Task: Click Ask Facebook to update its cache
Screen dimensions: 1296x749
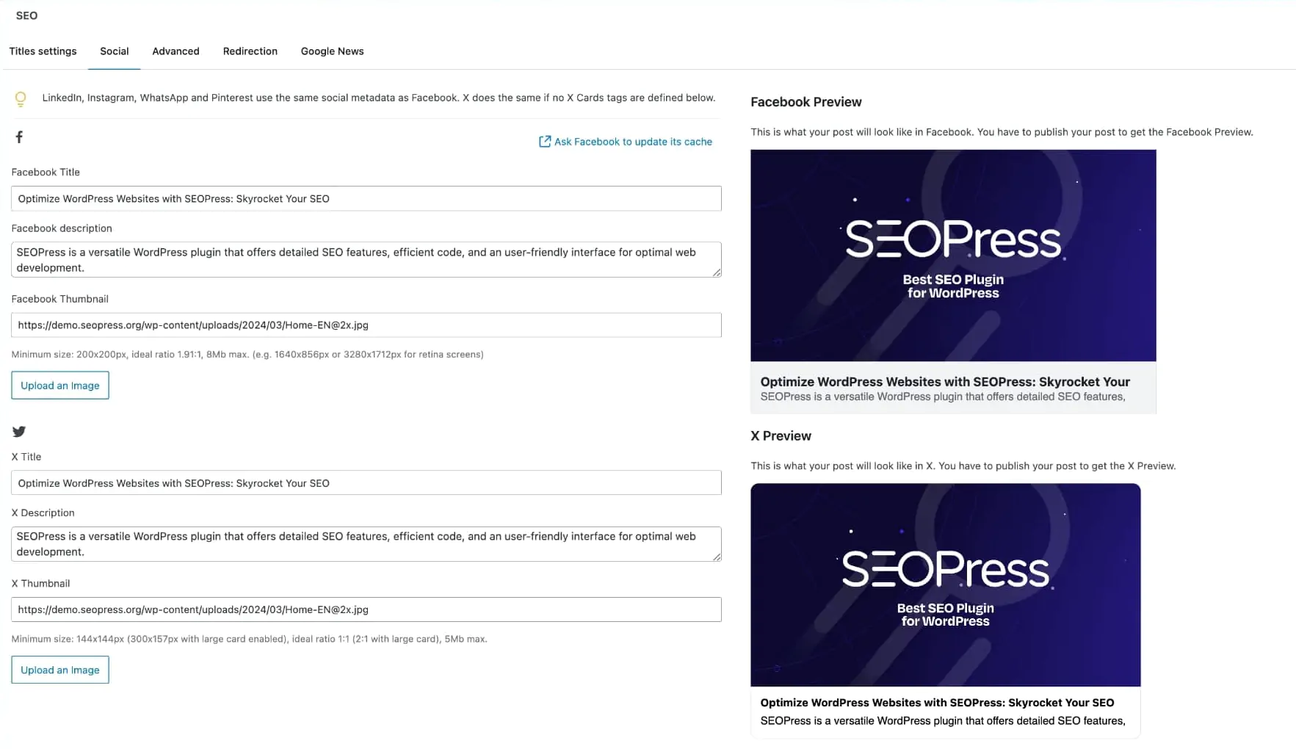Action: tap(633, 141)
